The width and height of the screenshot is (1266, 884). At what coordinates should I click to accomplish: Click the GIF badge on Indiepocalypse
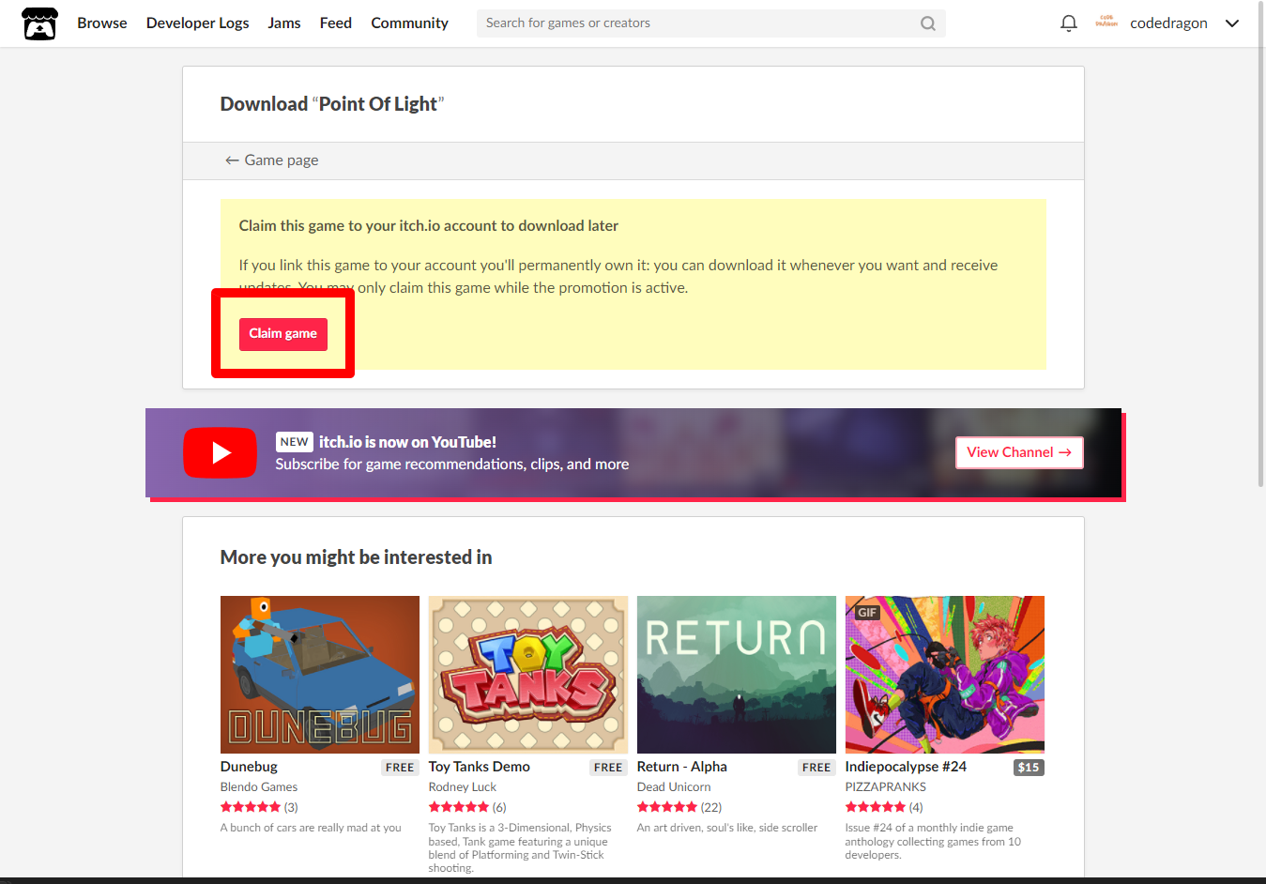click(x=866, y=613)
